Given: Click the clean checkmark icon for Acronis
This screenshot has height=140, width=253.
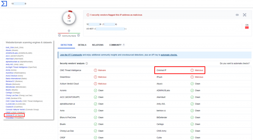Looking at the screenshot, I should pos(95,90).
